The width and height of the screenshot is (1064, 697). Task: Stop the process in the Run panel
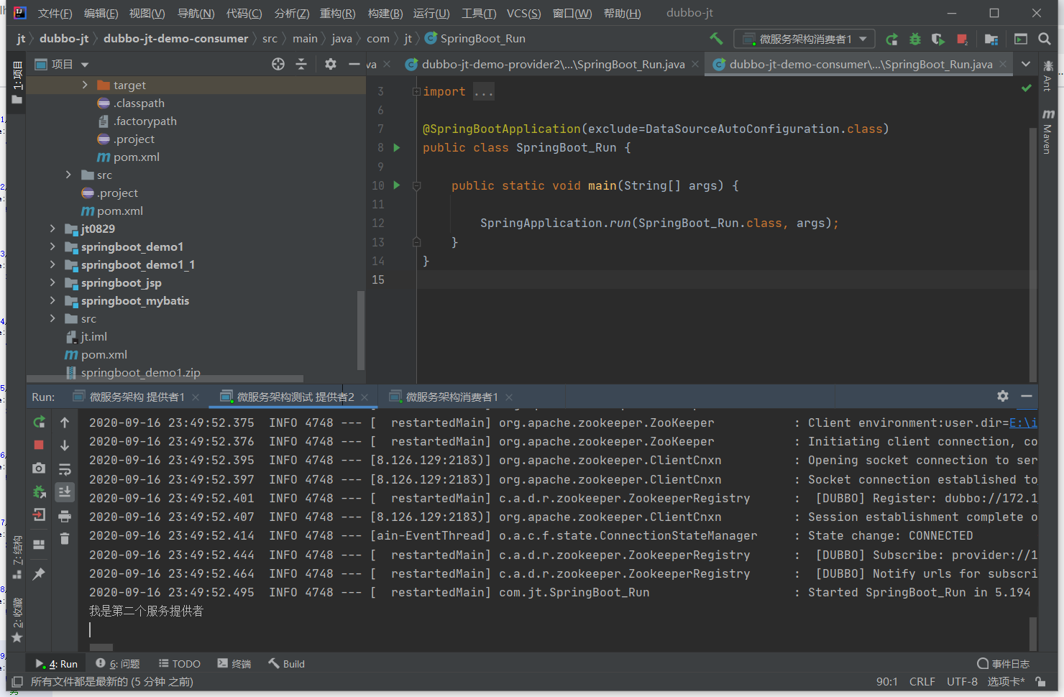pos(39,446)
